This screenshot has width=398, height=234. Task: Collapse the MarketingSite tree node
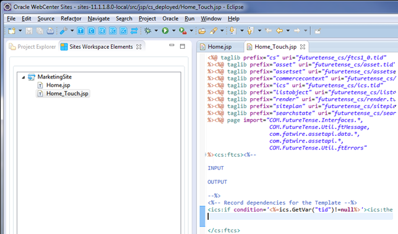coord(24,77)
